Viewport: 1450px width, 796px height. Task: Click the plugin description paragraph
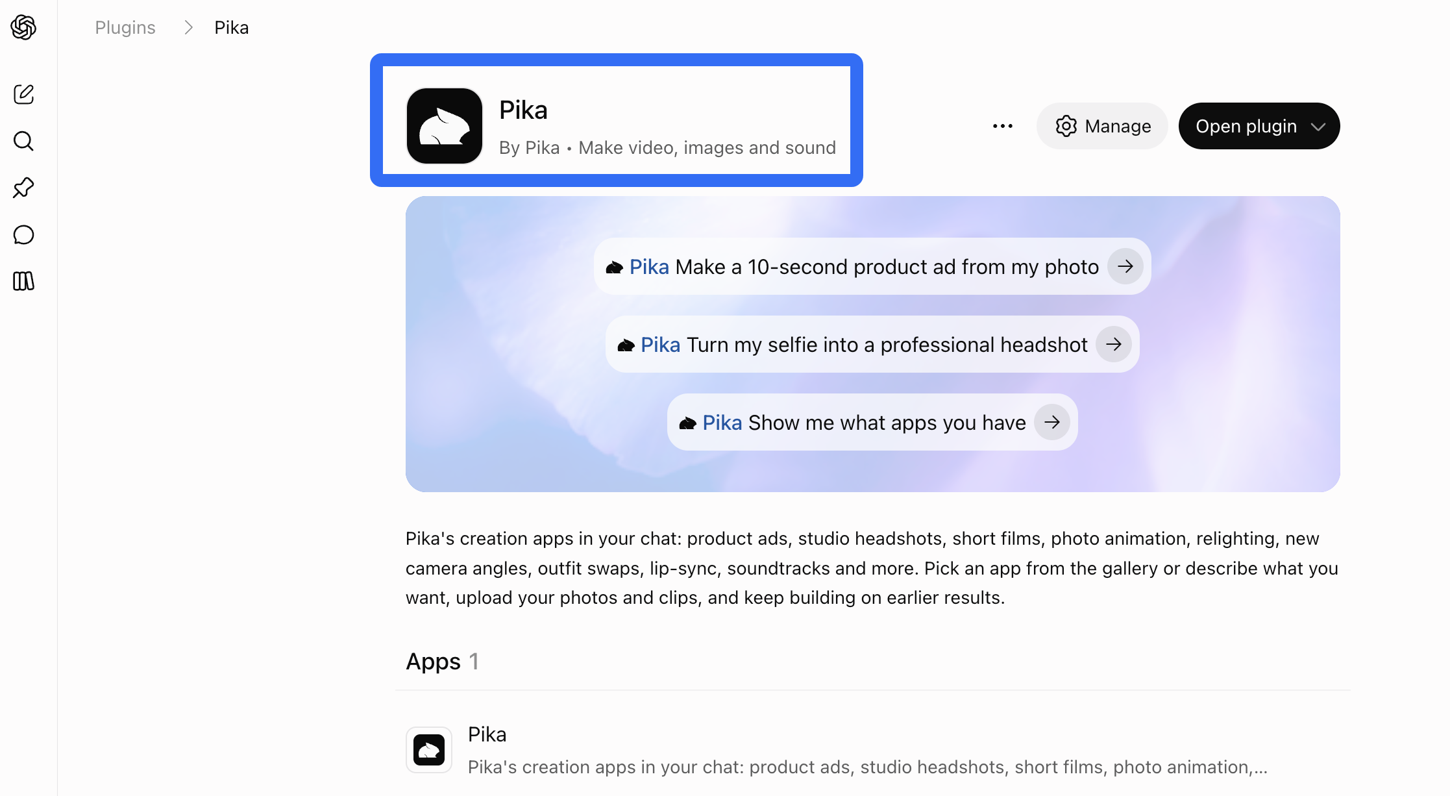[x=872, y=568]
